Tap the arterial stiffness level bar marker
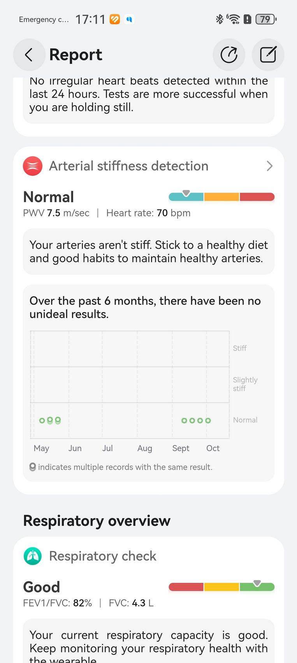Image resolution: width=297 pixels, height=663 pixels. [x=186, y=193]
